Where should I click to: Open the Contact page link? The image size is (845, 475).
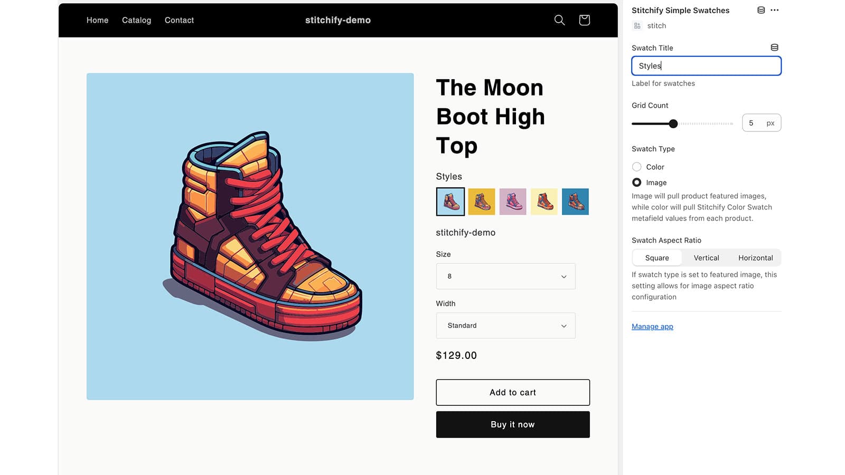[x=179, y=20]
